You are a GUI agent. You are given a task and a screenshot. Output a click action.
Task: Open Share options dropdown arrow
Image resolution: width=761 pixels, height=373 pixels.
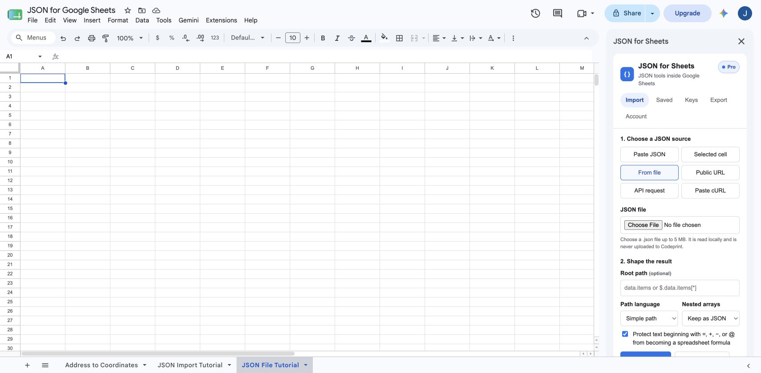[x=652, y=13]
